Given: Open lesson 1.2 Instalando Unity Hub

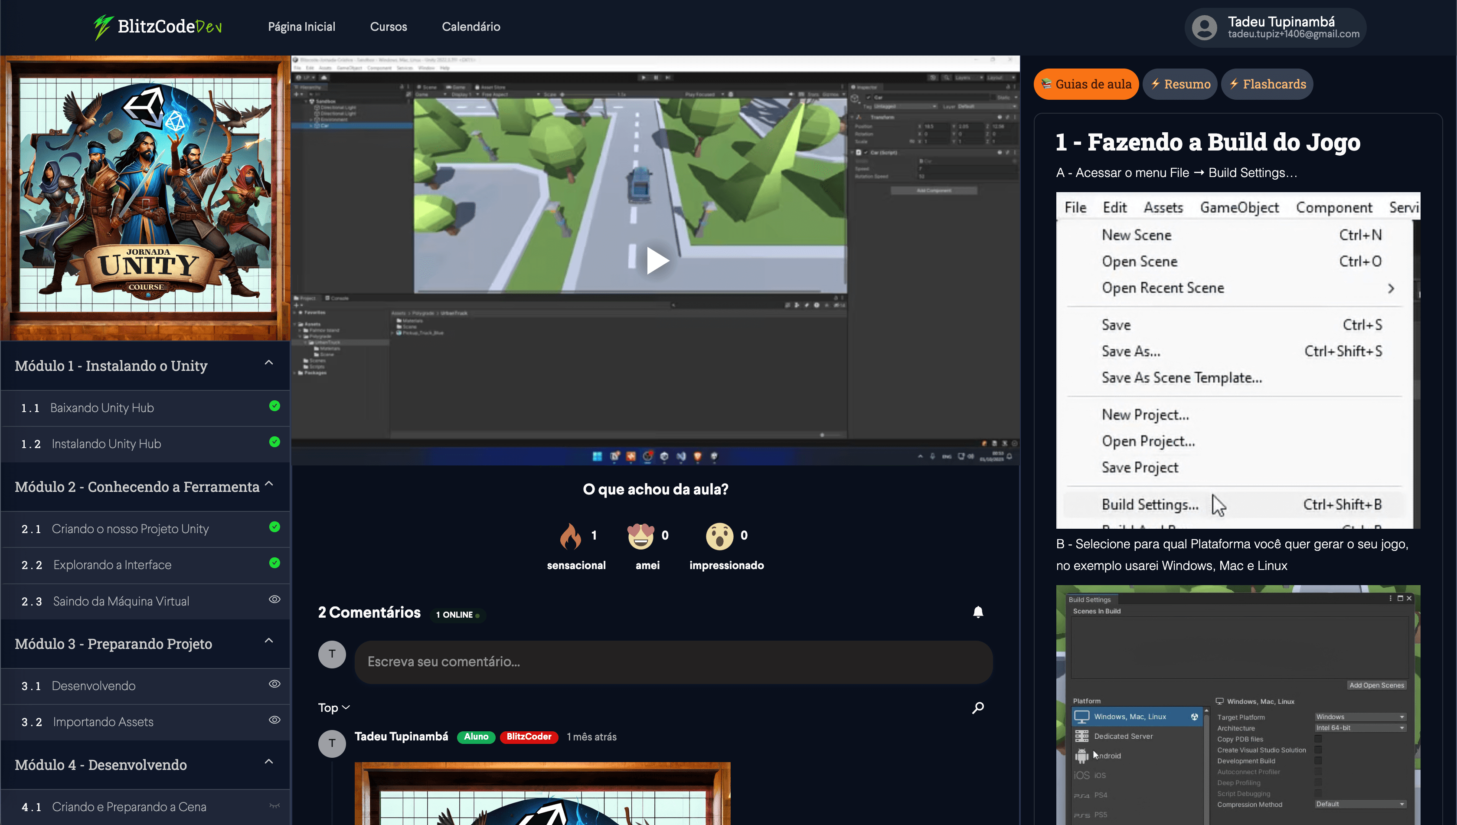Looking at the screenshot, I should [145, 444].
